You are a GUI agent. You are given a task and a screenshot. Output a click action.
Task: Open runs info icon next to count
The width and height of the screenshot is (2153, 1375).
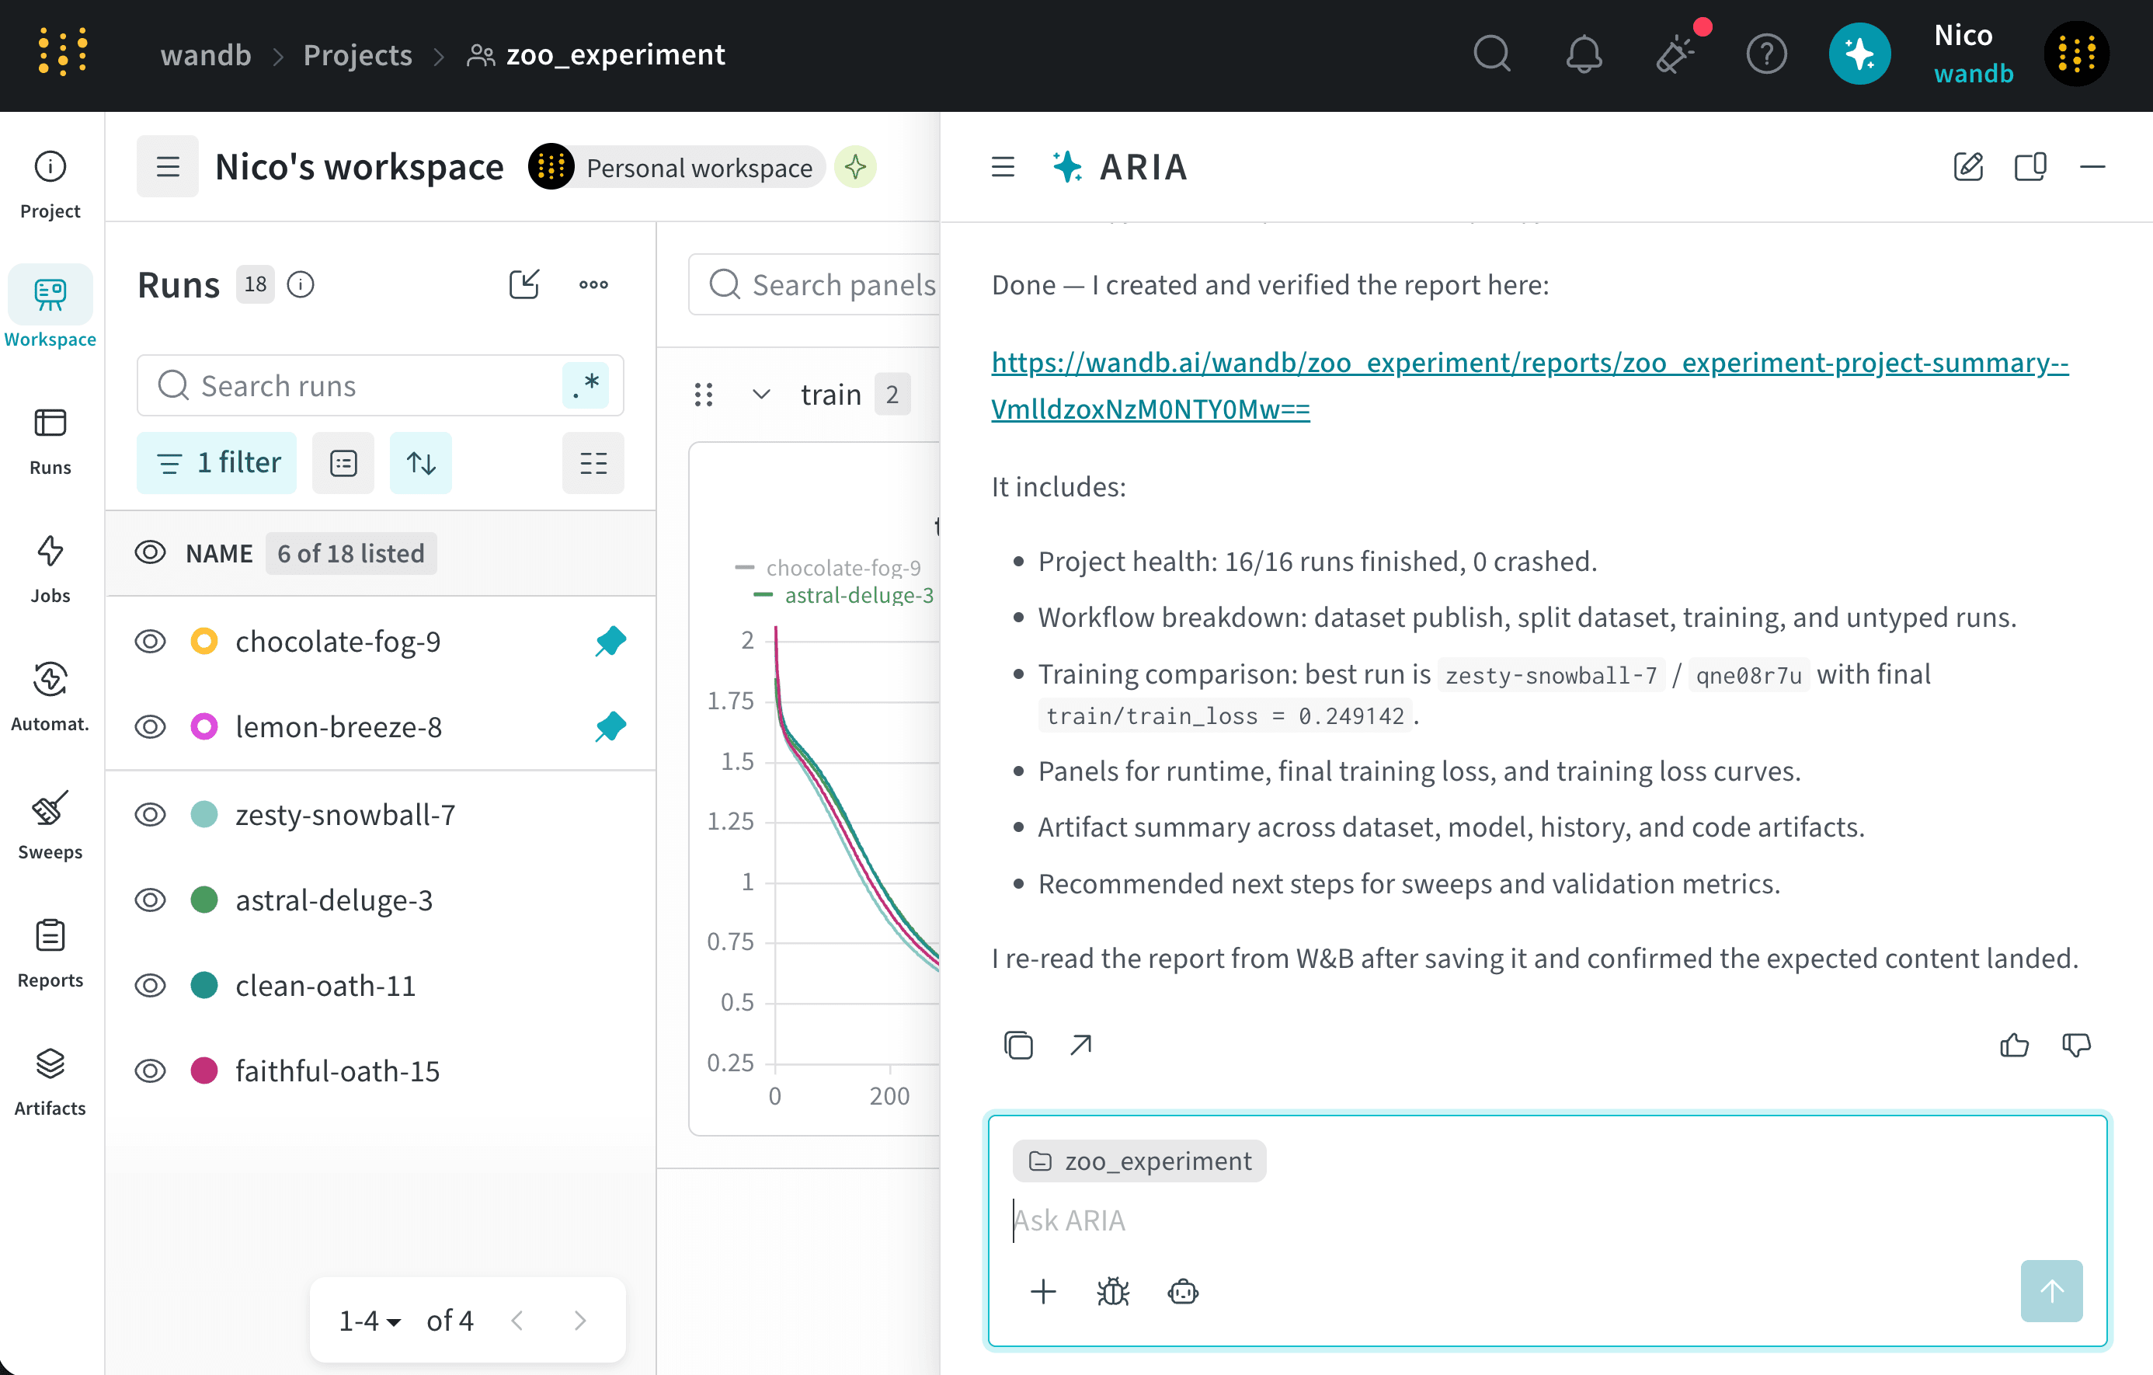(301, 284)
